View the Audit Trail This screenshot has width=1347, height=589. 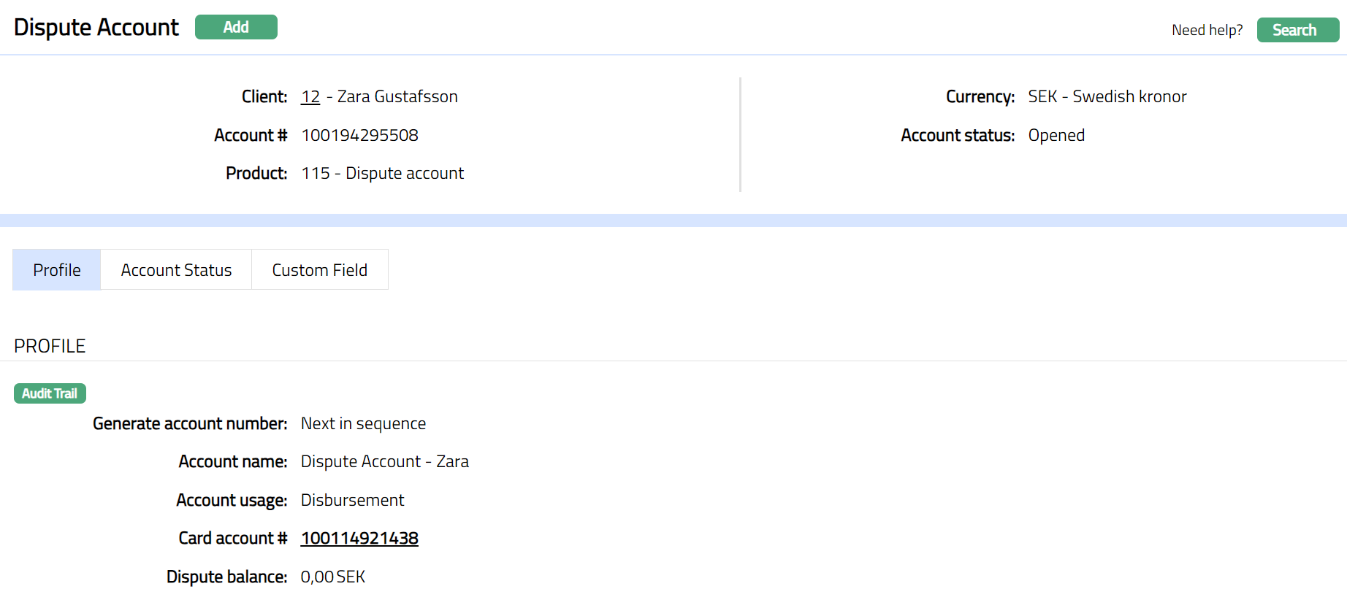50,393
